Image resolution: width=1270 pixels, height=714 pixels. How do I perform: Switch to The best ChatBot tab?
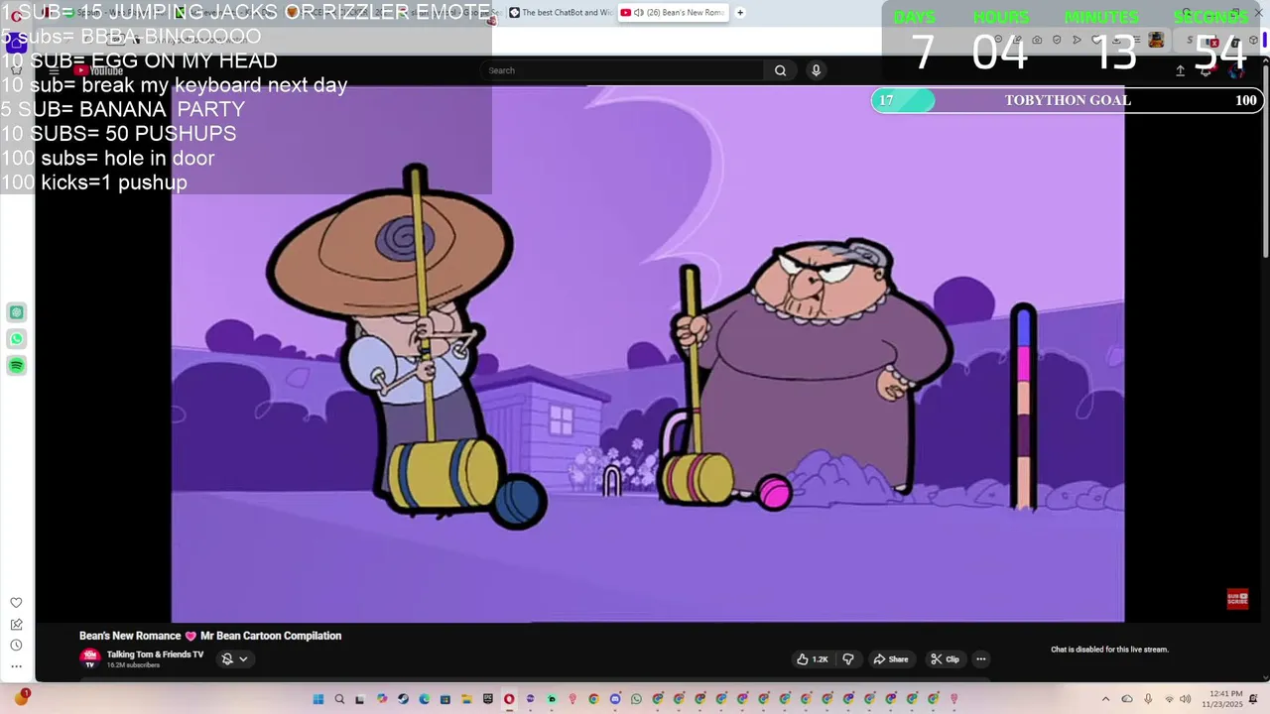coord(561,13)
